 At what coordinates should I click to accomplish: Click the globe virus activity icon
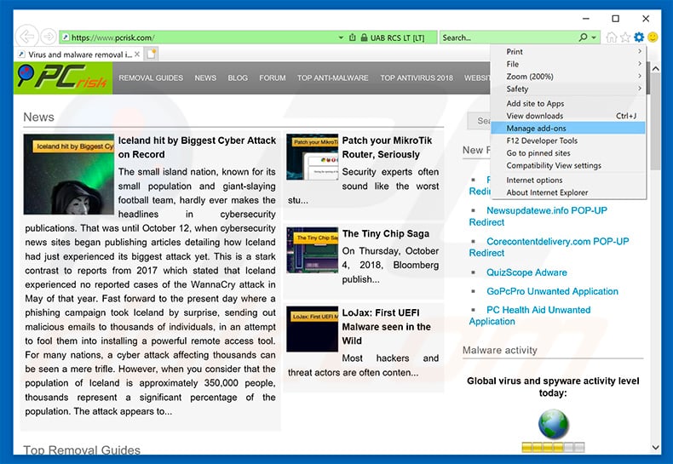pyautogui.click(x=553, y=424)
